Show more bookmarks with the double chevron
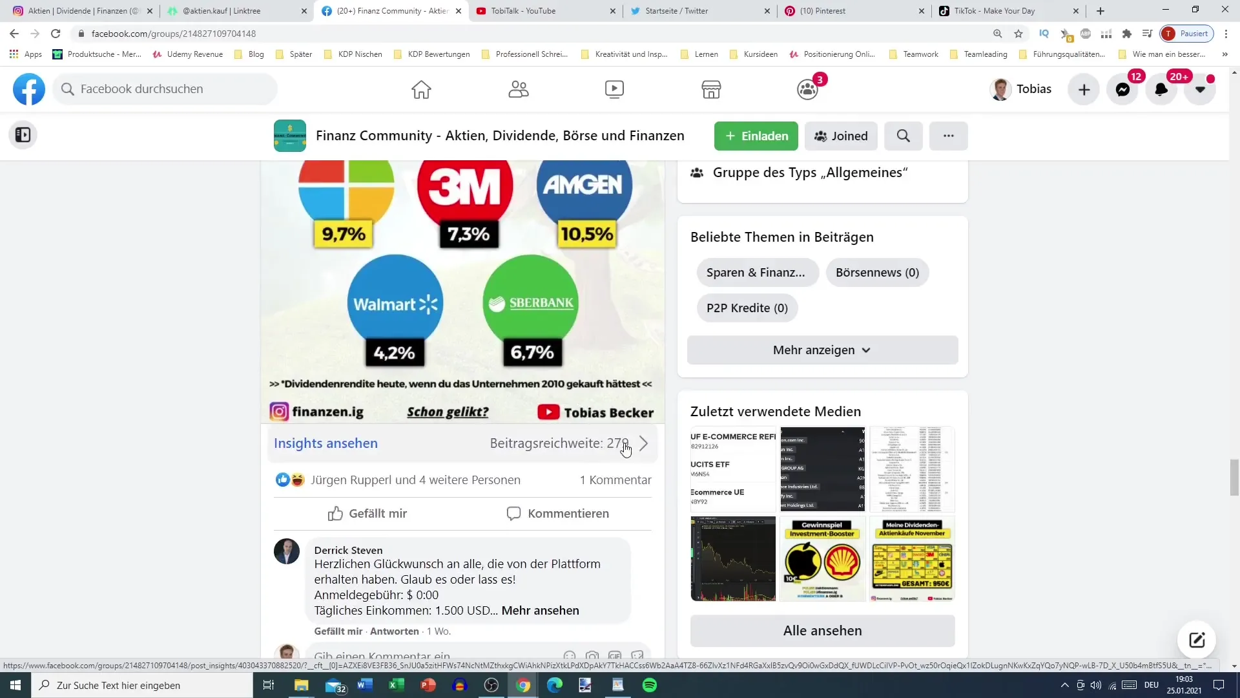 click(1224, 54)
